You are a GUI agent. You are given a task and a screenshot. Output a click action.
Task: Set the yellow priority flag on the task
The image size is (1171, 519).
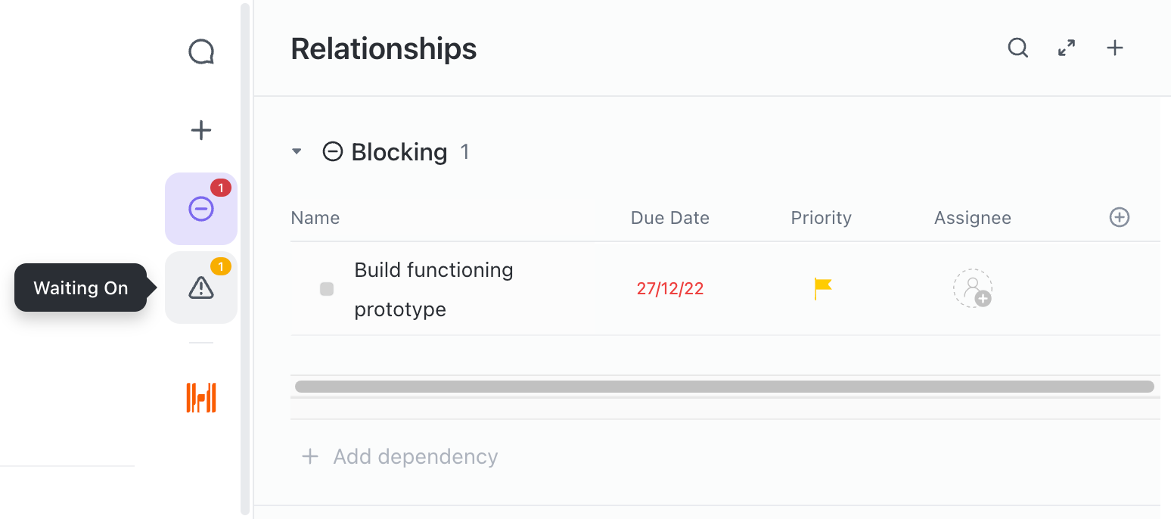pos(822,288)
